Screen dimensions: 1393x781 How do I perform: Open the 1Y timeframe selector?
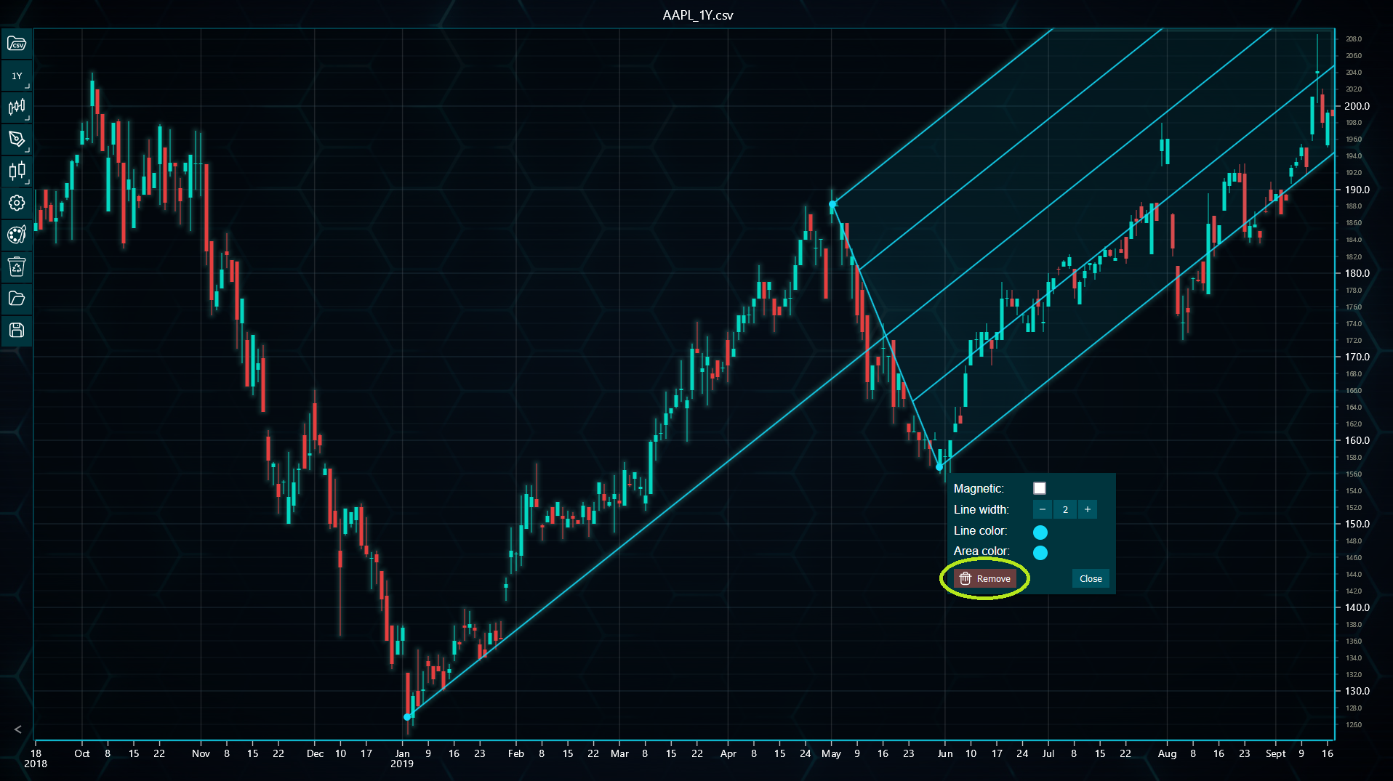(17, 76)
